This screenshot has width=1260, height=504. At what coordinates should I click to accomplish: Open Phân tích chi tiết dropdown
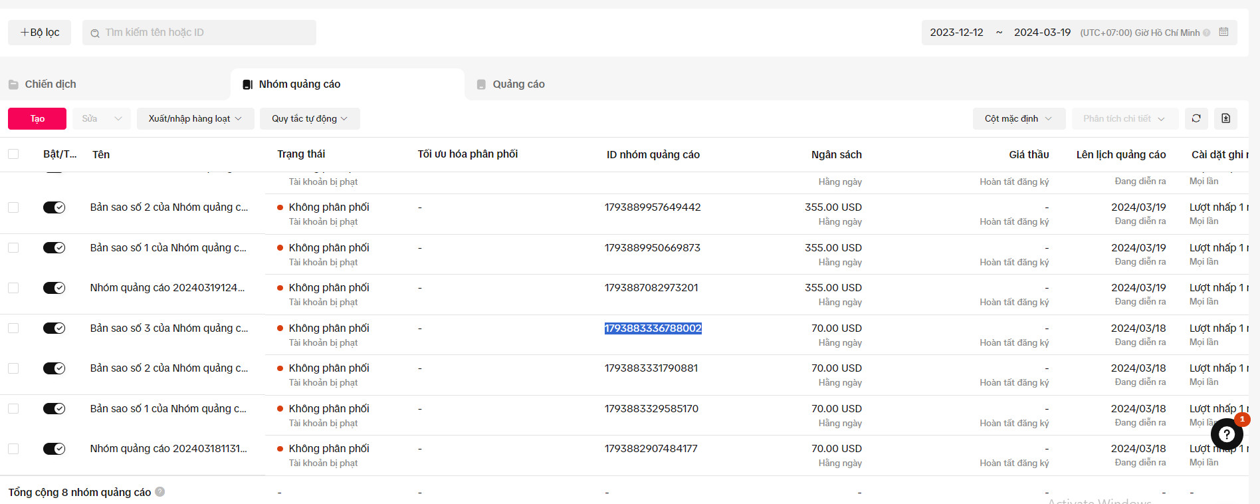coord(1124,118)
